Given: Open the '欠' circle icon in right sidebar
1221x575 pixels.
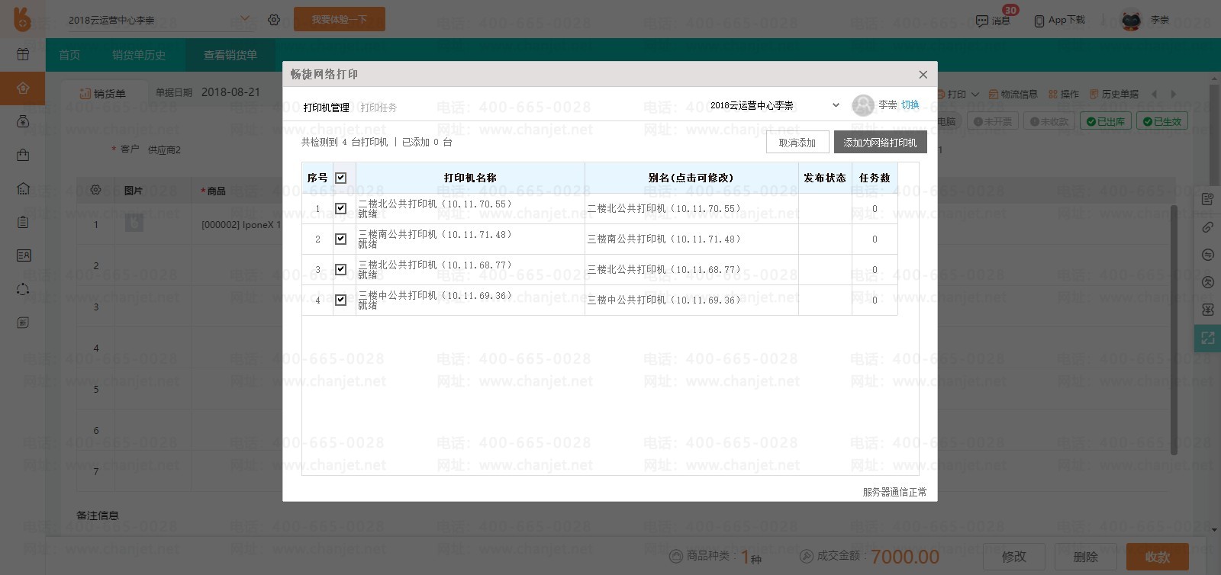Looking at the screenshot, I should pos(1207,281).
